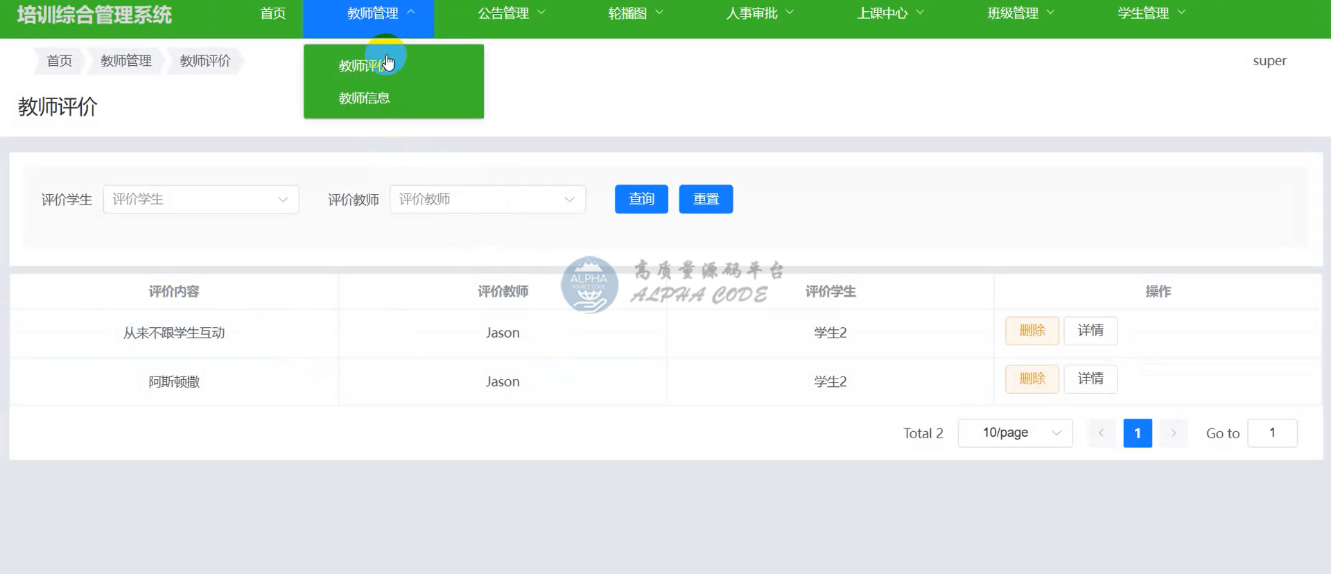Go to 首页 in the top navigation
Screen dimensions: 1331x574
[x=272, y=13]
